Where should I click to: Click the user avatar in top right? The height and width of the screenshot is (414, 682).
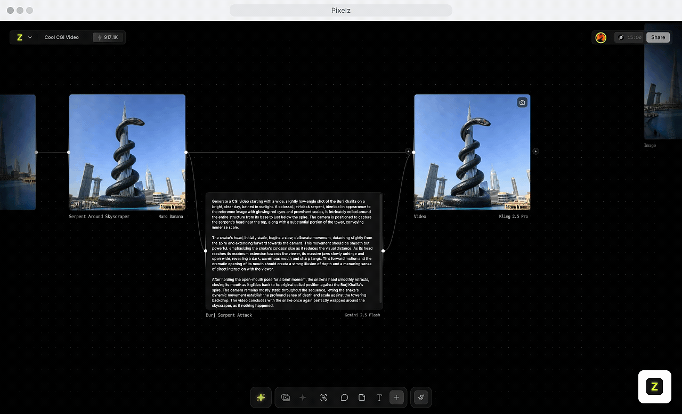pos(601,37)
